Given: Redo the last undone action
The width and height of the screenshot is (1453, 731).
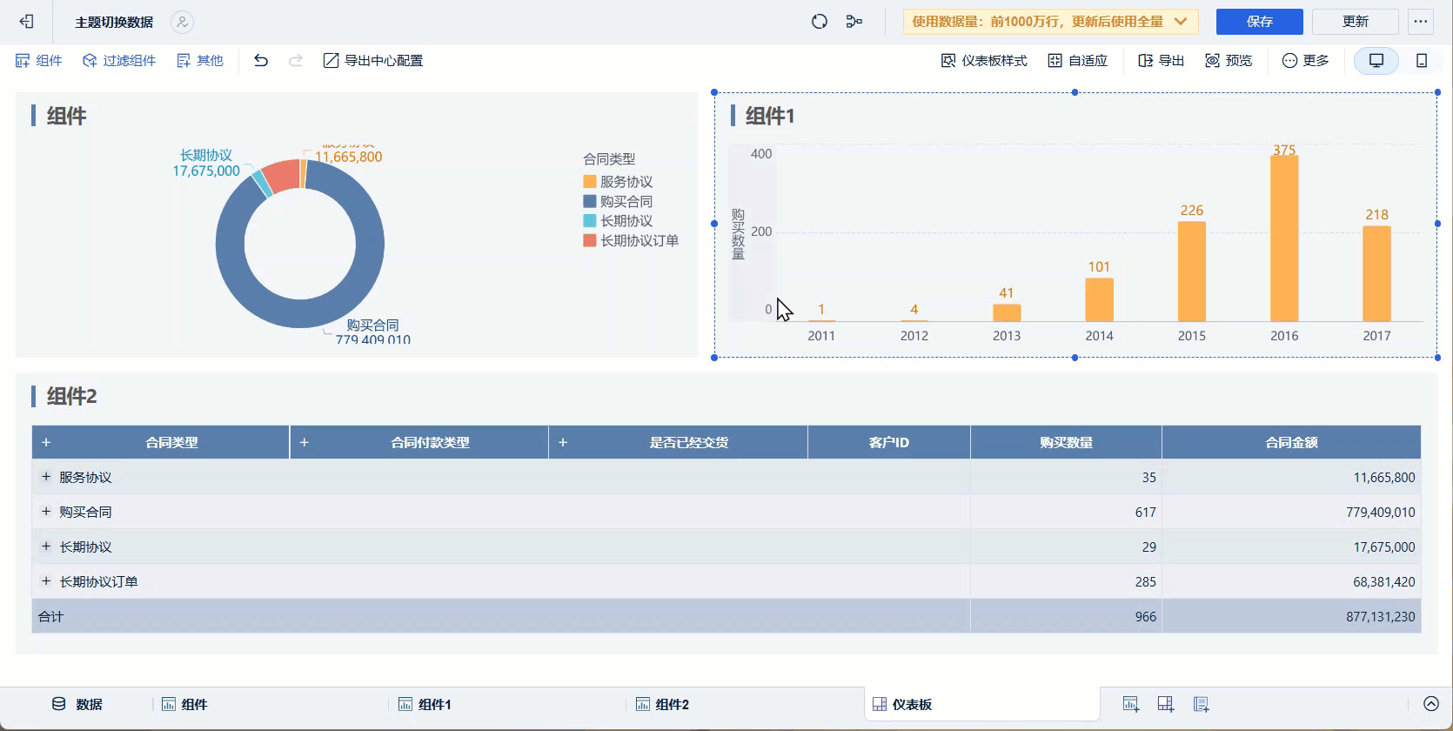Looking at the screenshot, I should tap(296, 61).
